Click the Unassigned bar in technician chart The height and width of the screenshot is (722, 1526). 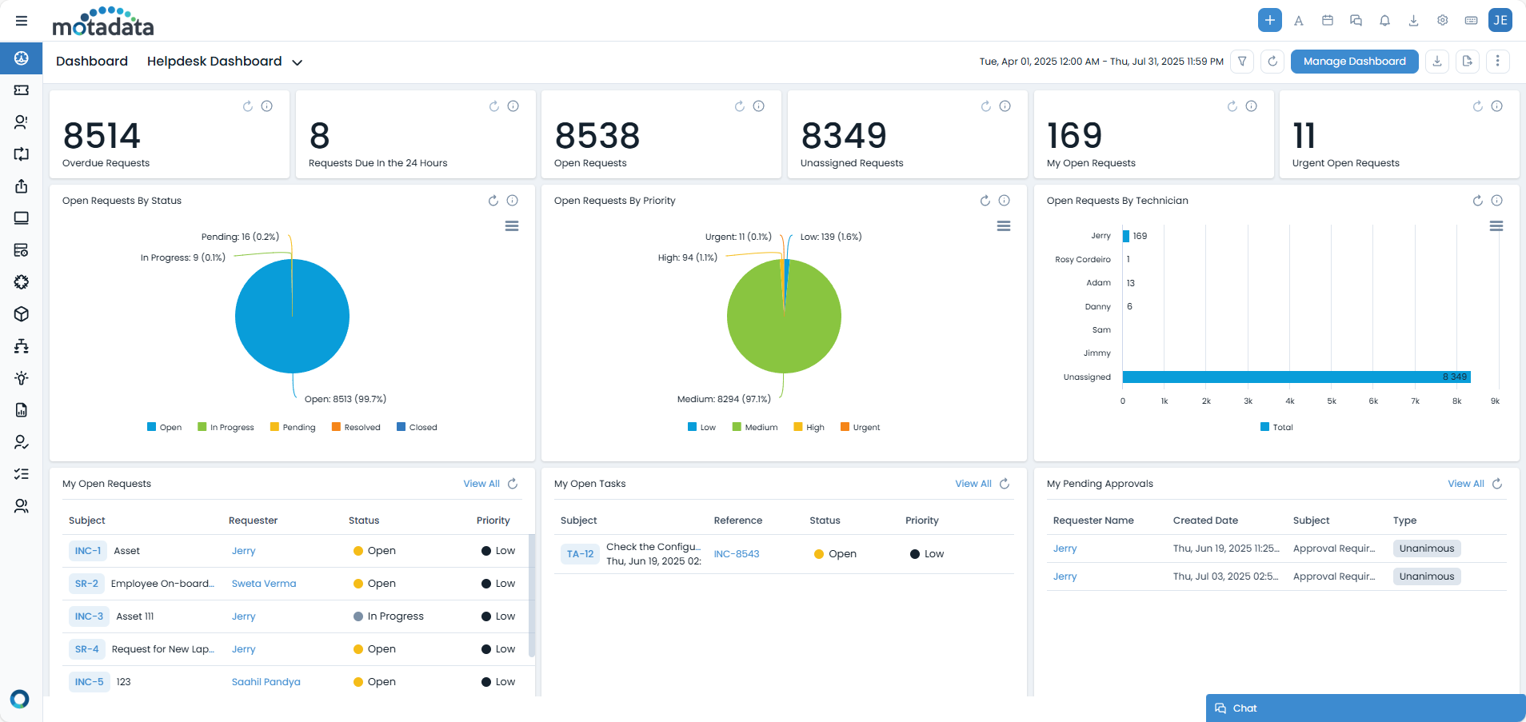(x=1296, y=377)
